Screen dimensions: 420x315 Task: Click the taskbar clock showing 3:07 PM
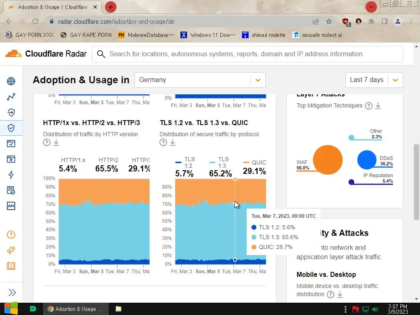click(397, 309)
